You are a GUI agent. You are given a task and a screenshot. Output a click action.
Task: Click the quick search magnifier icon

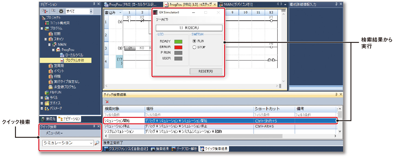(x=97, y=143)
